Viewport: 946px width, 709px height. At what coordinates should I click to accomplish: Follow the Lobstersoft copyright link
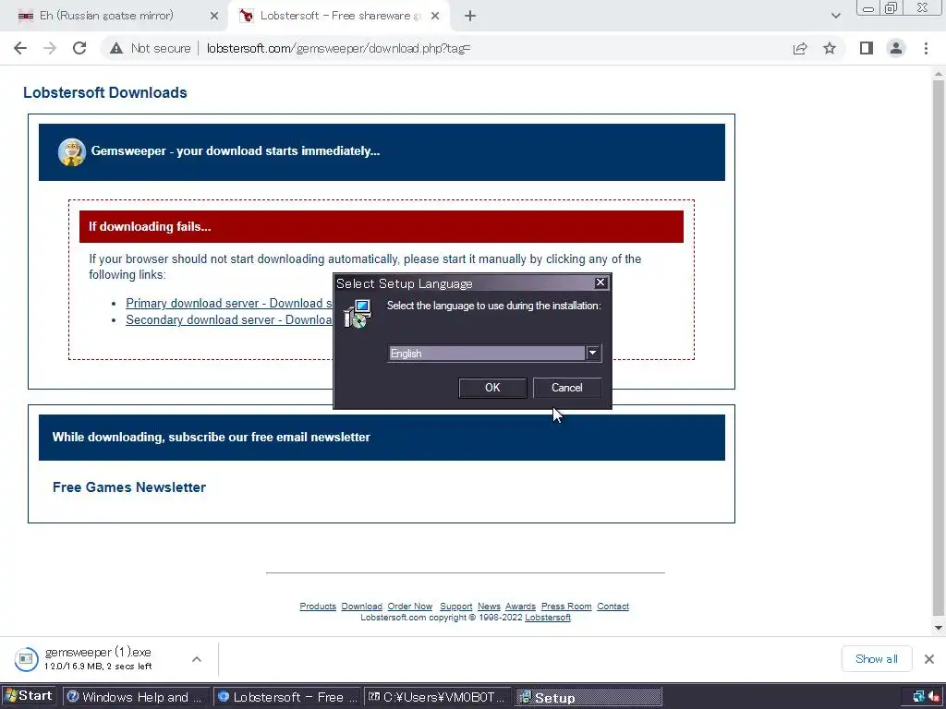click(x=548, y=618)
